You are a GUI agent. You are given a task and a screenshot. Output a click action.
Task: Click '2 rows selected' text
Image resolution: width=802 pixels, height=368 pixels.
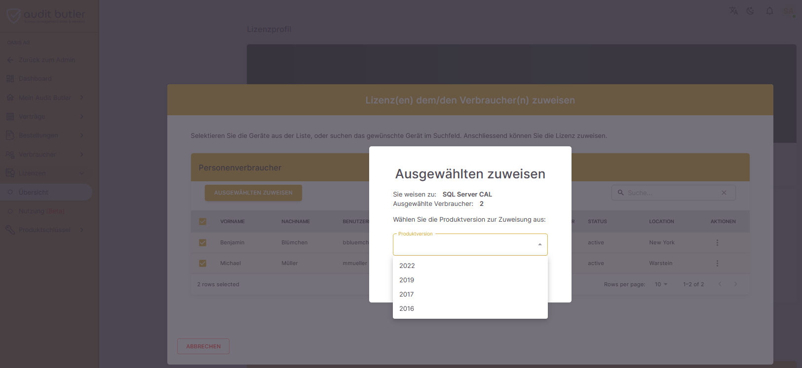coord(218,285)
